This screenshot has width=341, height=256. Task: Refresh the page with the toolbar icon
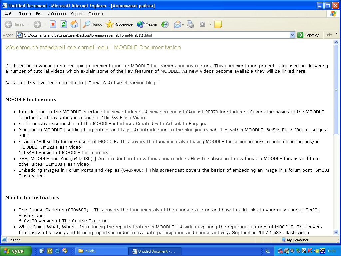(64, 24)
